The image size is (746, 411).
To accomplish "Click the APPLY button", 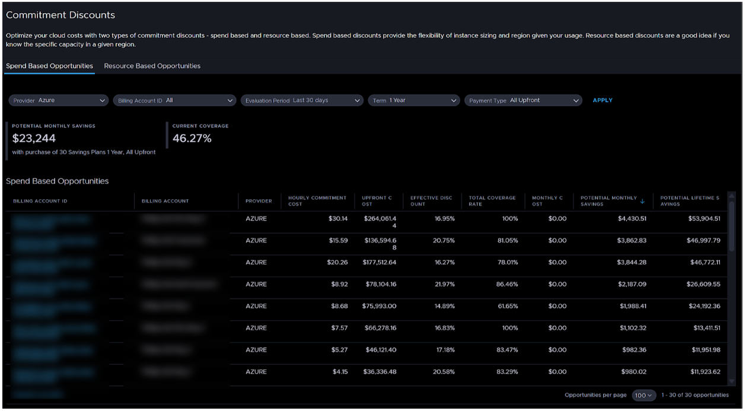I will click(x=602, y=100).
